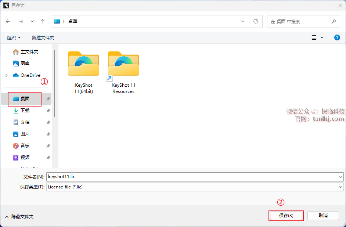Select 图片 in the sidebar
This screenshot has width=346, height=227.
point(21,134)
